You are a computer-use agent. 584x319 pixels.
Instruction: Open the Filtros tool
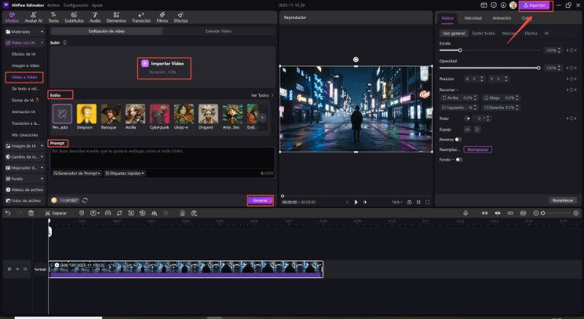coord(162,18)
